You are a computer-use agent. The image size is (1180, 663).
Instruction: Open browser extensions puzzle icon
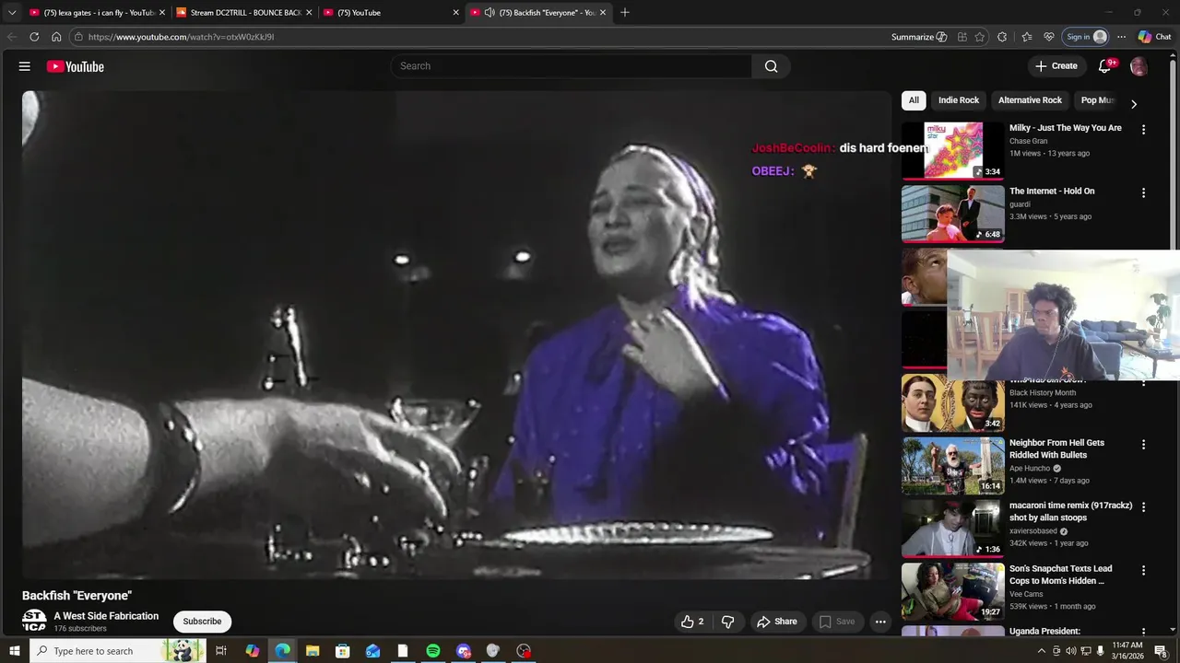[x=1002, y=37]
